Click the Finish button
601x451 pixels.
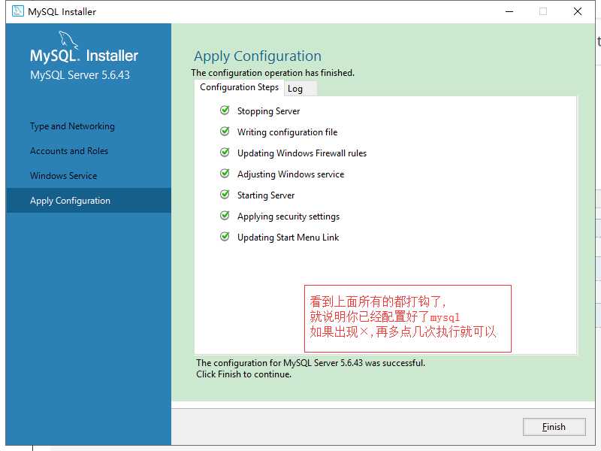(554, 427)
